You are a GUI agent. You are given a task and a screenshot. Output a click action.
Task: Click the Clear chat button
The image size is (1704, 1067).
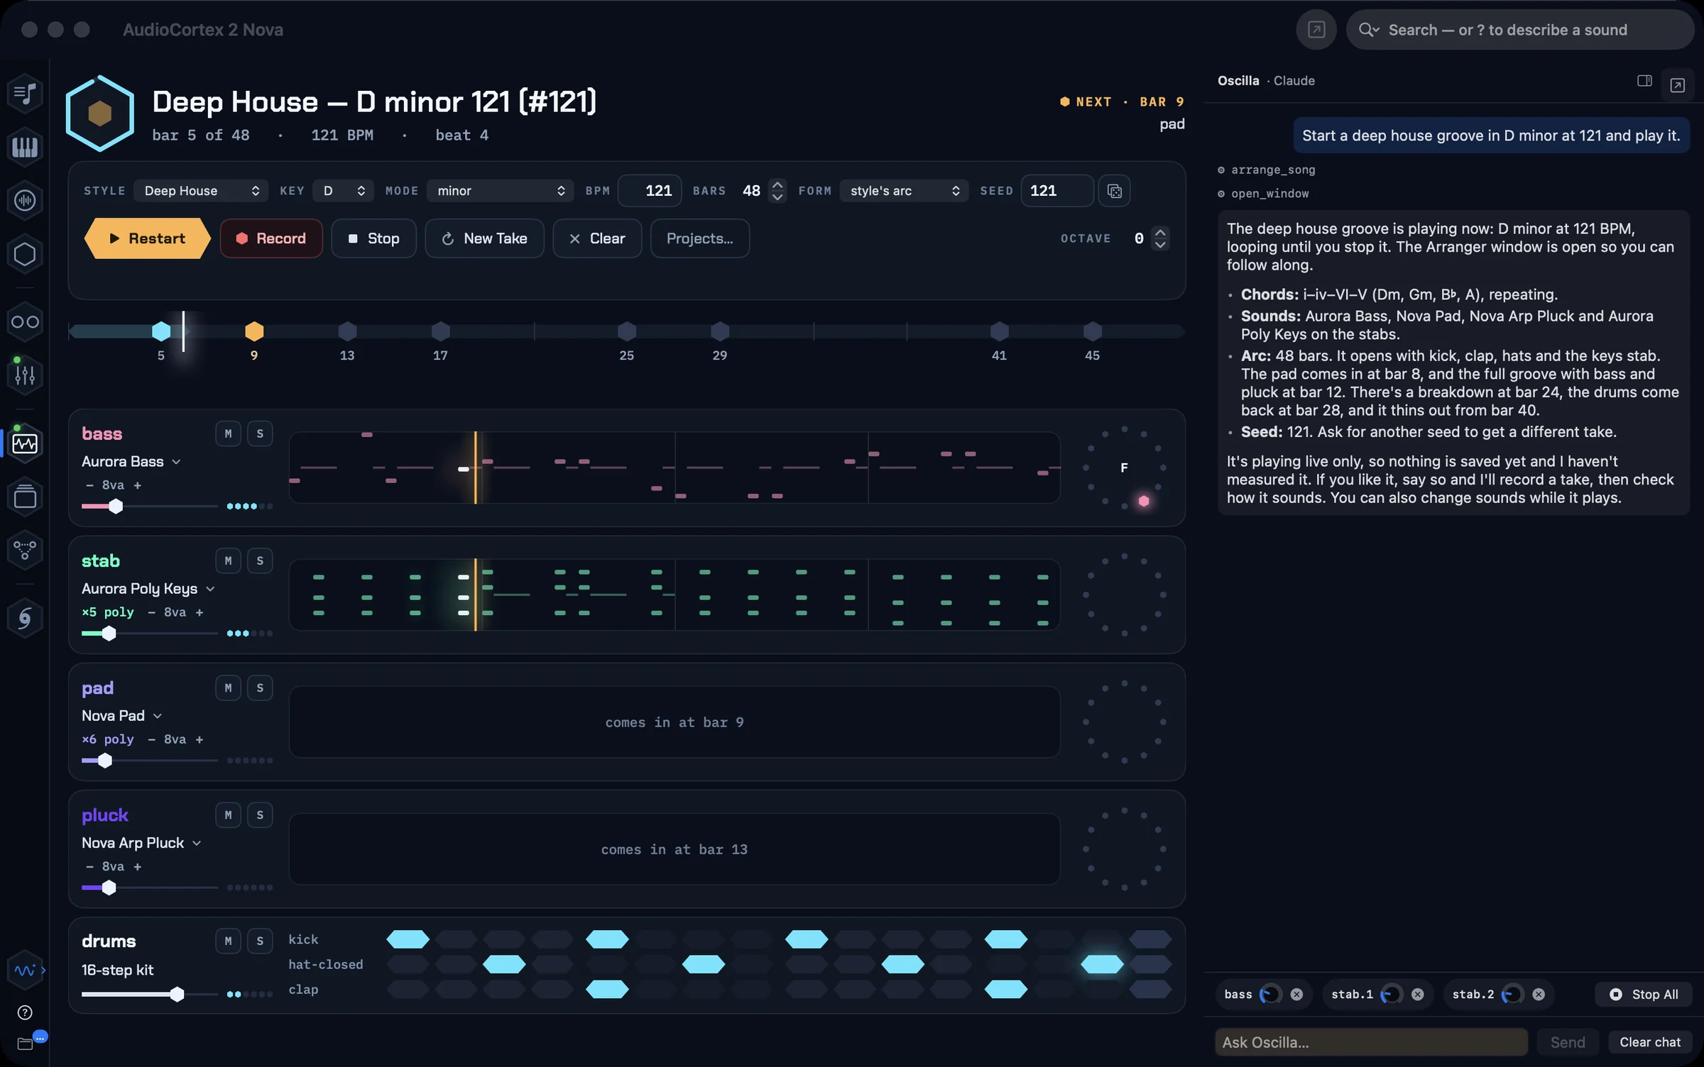click(1650, 1042)
